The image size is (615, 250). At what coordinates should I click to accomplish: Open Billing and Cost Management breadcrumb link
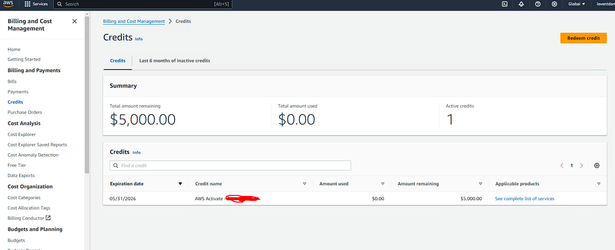coord(134,21)
